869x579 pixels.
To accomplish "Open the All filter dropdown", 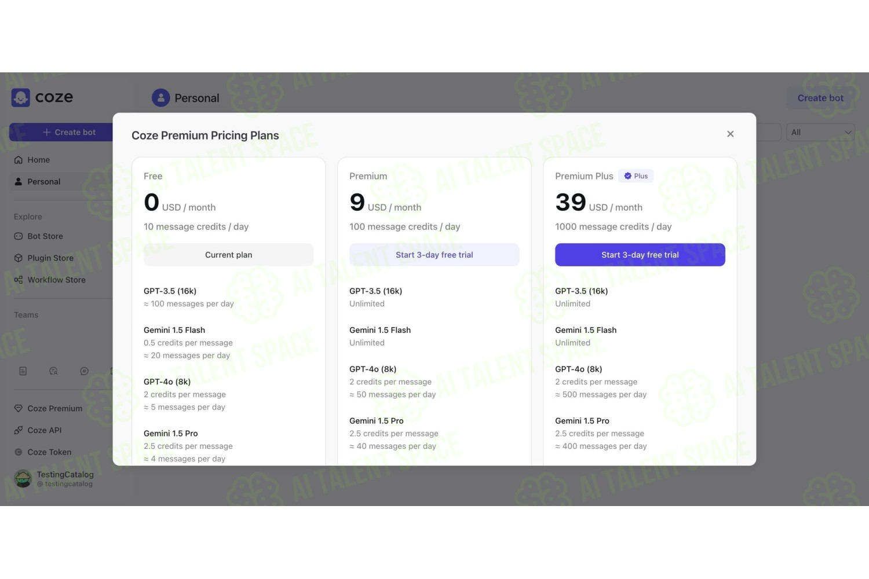I will (x=820, y=133).
